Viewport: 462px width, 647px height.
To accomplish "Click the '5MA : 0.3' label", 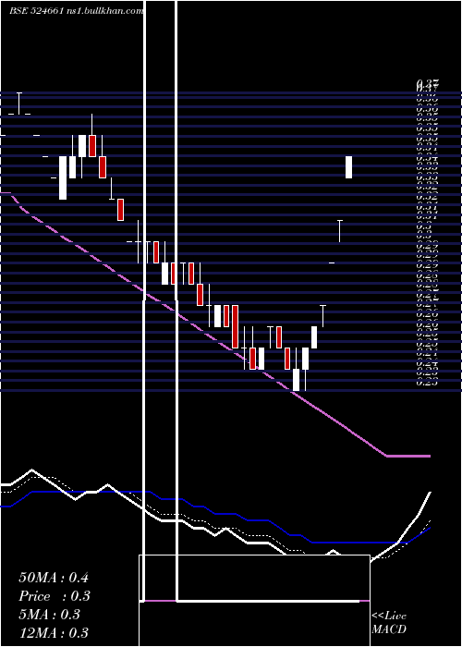I will [50, 615].
